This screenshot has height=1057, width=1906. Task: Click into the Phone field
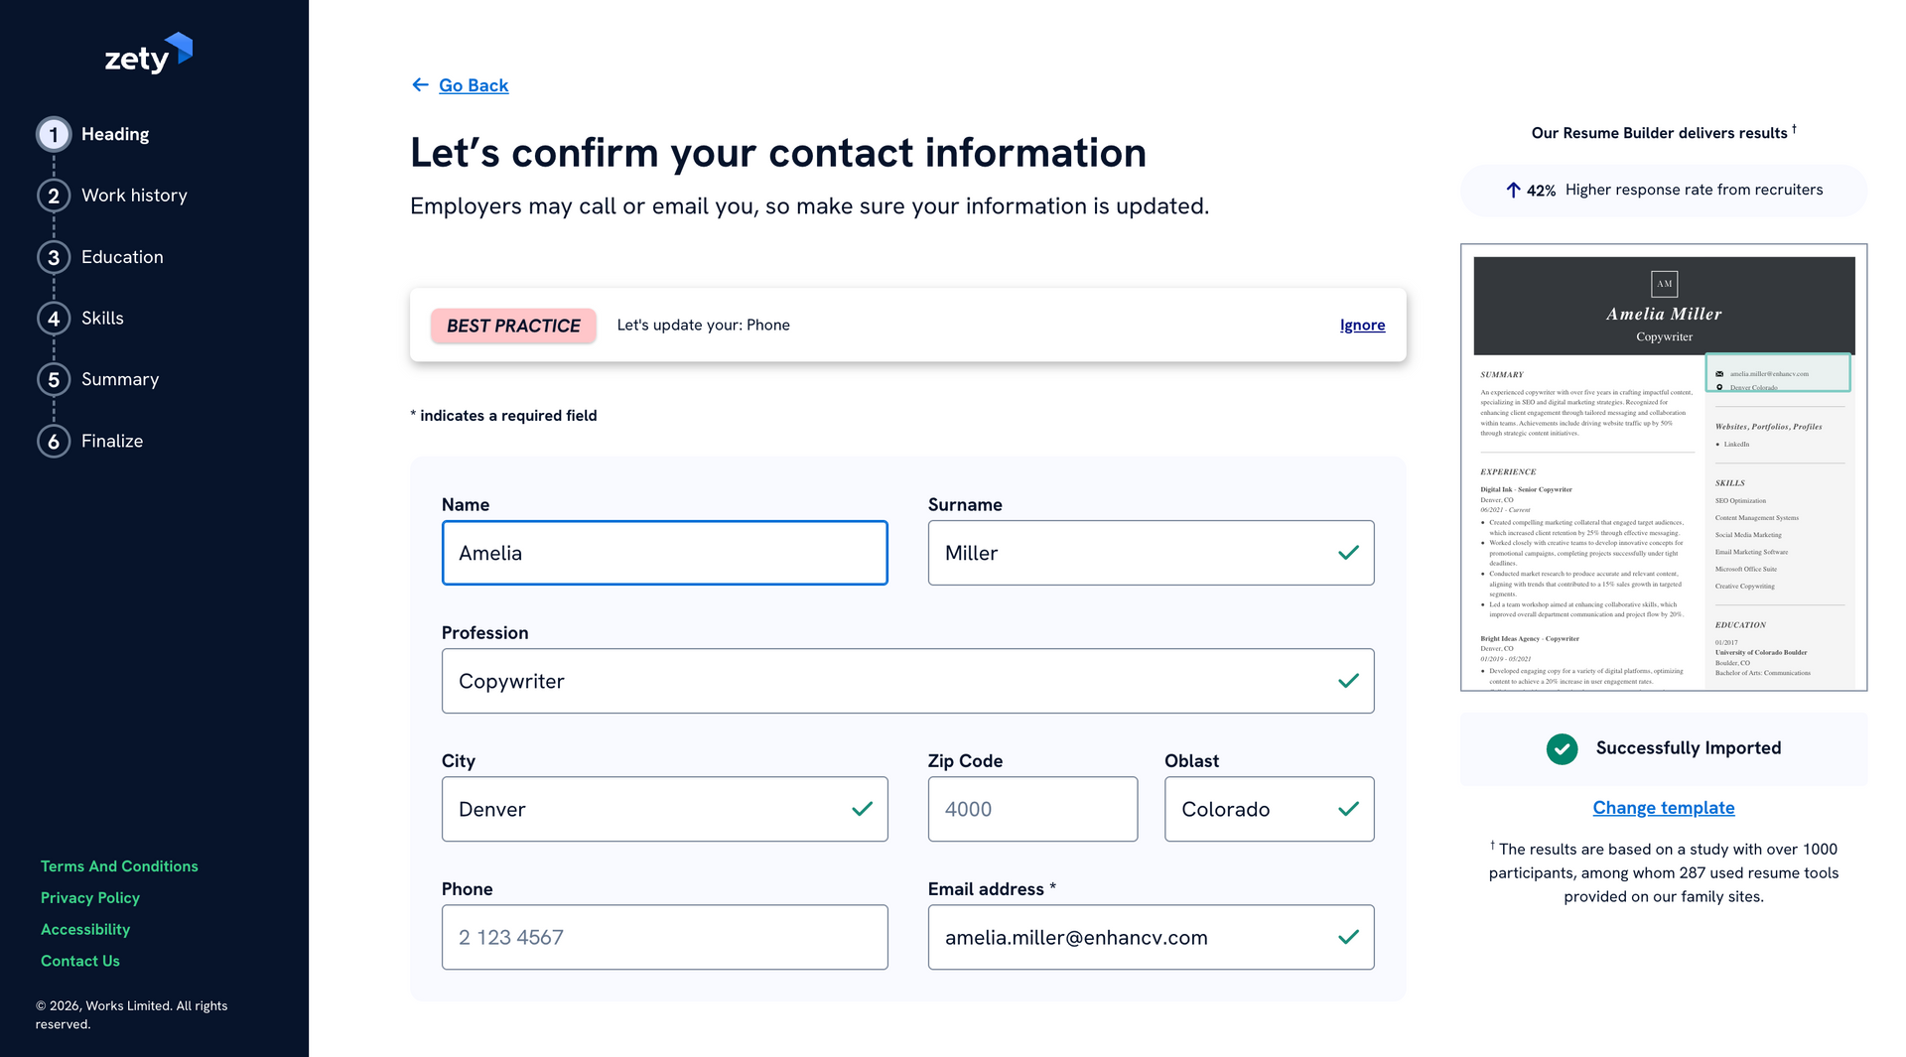coord(664,937)
